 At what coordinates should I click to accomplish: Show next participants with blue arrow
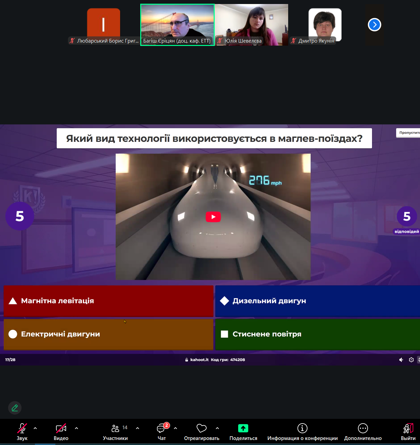pyautogui.click(x=374, y=24)
